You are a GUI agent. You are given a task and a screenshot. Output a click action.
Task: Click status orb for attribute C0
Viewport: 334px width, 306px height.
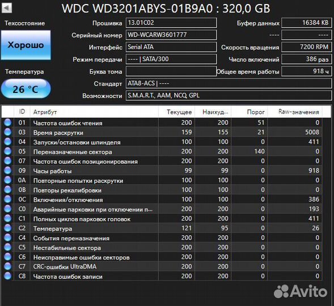point(8,209)
